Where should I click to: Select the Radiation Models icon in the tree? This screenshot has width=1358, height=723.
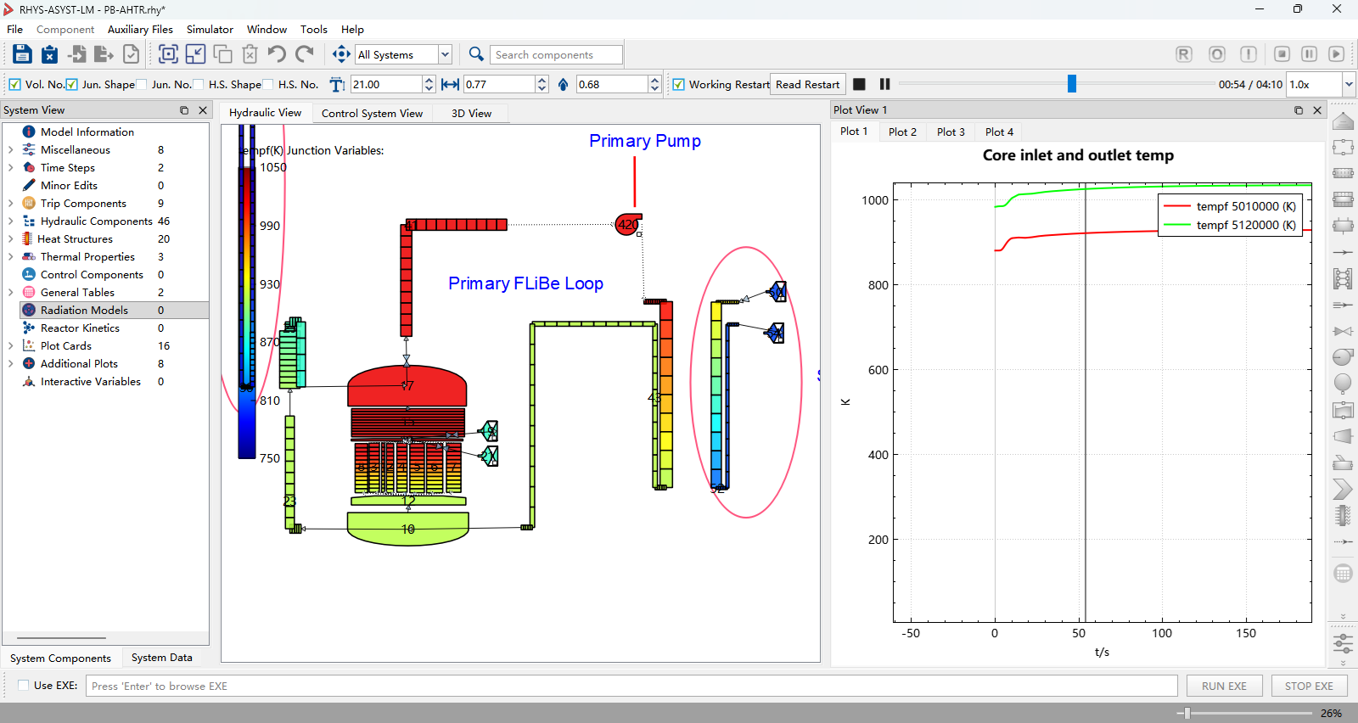pos(29,310)
